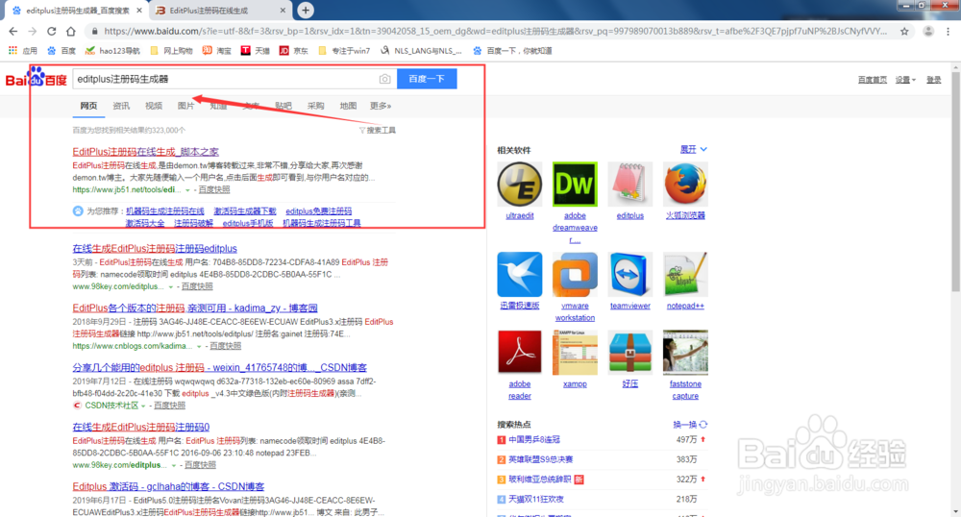Open the faststone capture thumbnail
This screenshot has height=517, width=961.
pyautogui.click(x=685, y=353)
